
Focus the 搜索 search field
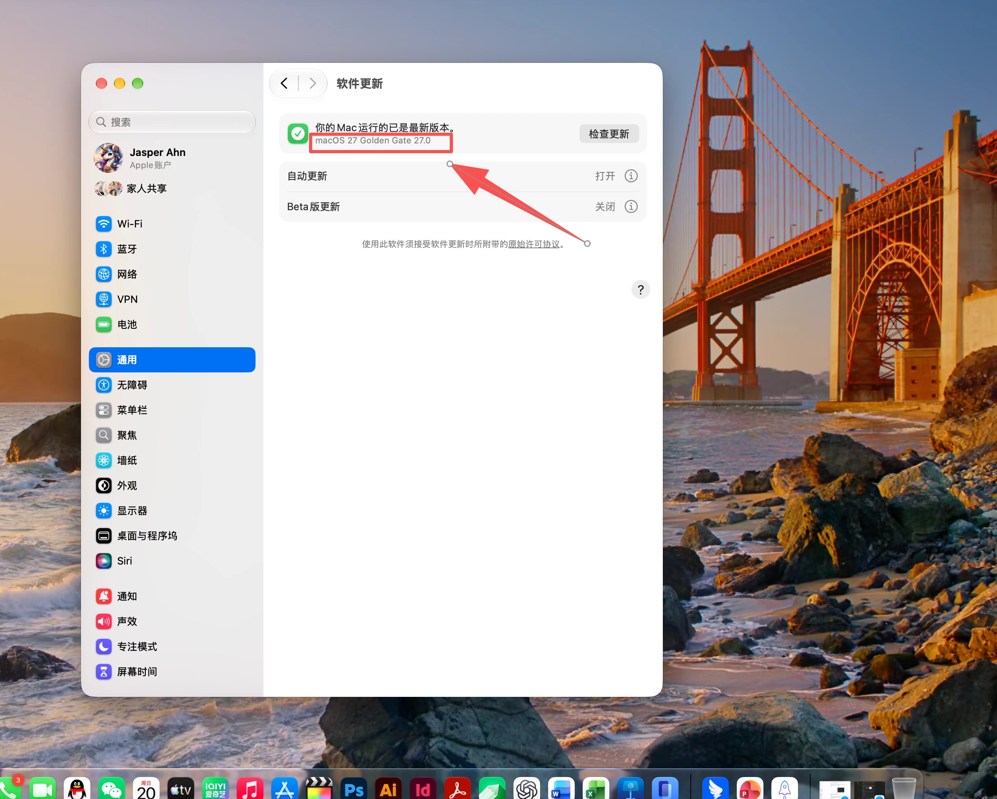pos(171,122)
